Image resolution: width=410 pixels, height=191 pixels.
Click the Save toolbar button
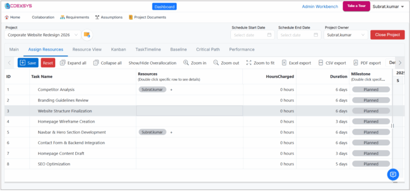point(28,63)
